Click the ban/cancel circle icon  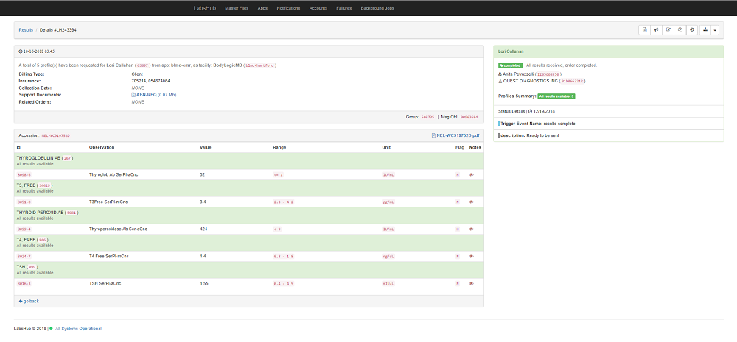point(692,29)
